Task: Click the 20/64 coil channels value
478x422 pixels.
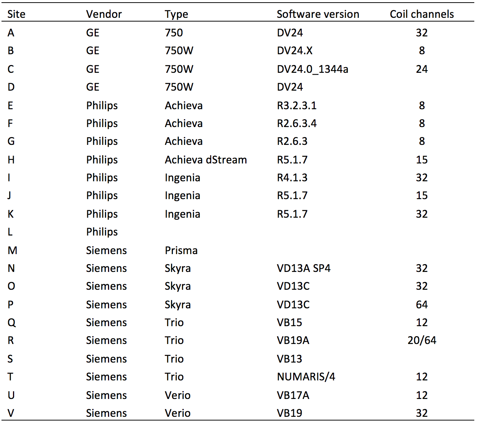Action: pyautogui.click(x=422, y=340)
